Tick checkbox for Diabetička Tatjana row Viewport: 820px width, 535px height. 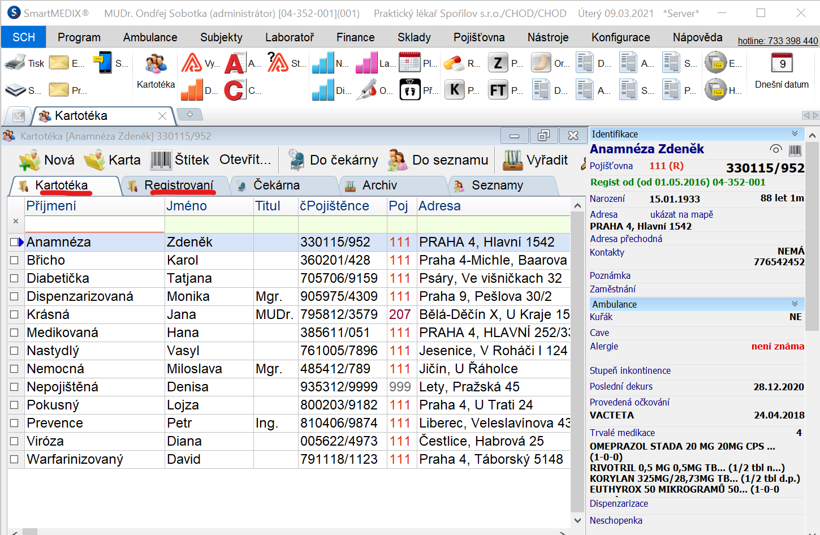(x=14, y=278)
